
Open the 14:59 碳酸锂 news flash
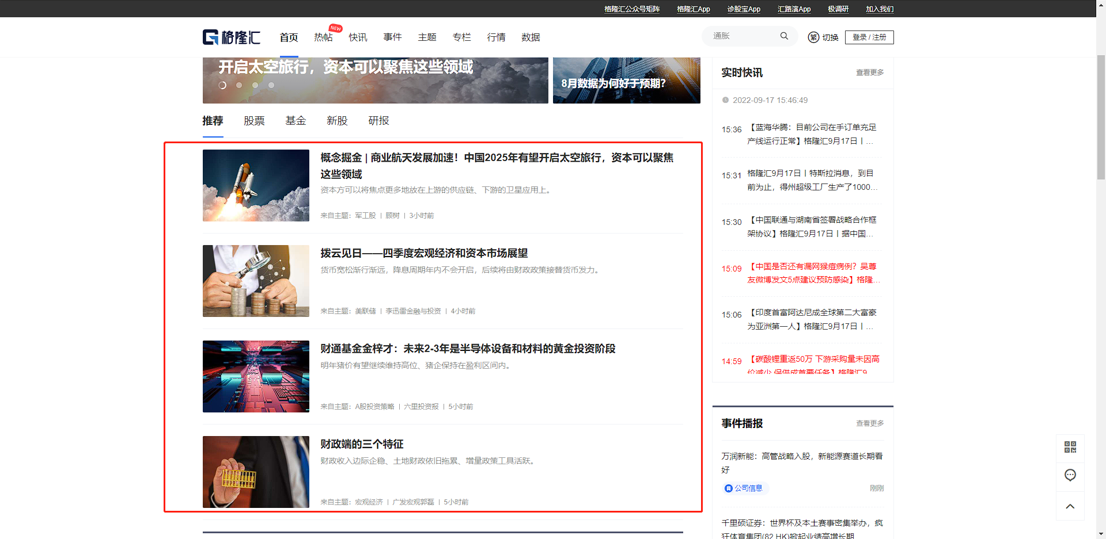tap(813, 365)
